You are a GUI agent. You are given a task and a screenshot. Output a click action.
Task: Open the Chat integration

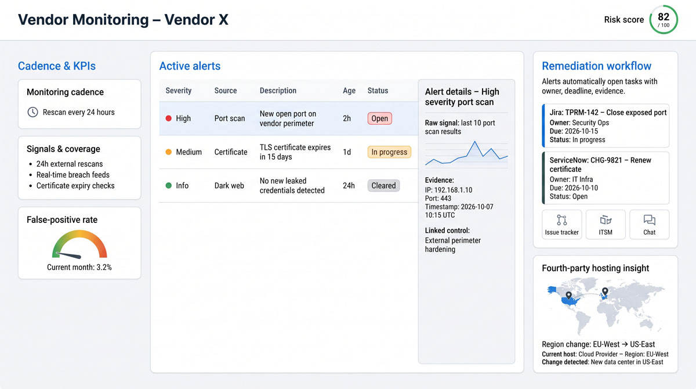[x=649, y=225]
